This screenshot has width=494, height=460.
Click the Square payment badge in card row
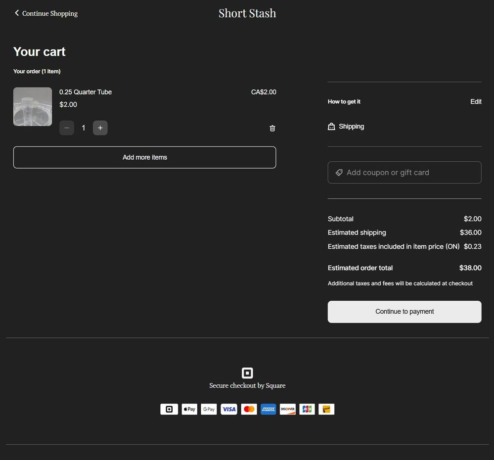(169, 409)
